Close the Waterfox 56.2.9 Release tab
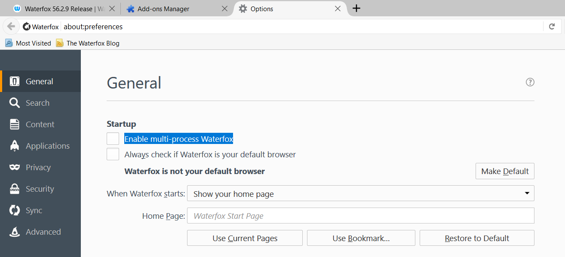 coord(111,9)
